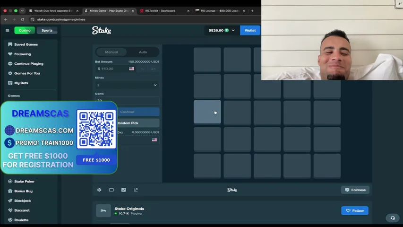Switch to Watch Due forze opposte tab
Image resolution: width=403 pixels, height=227 pixels.
[x=53, y=11]
